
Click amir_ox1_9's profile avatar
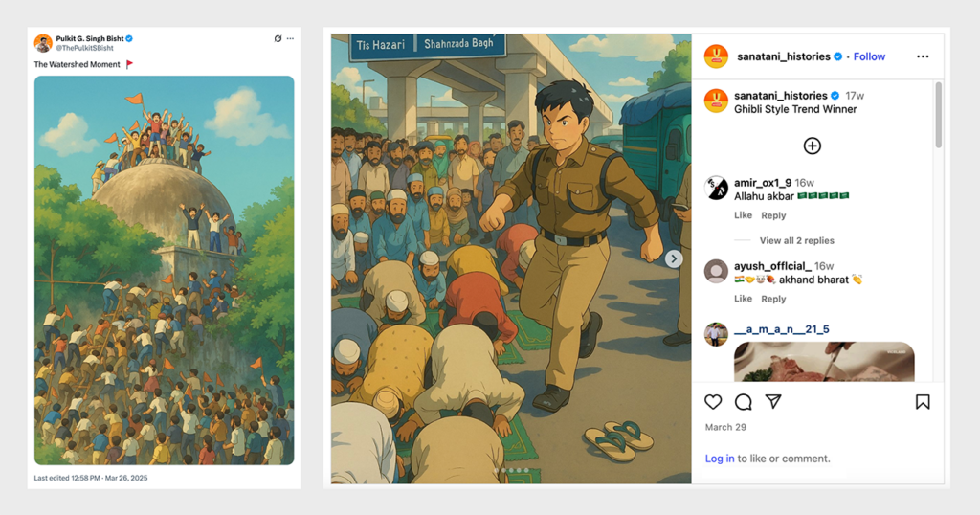pos(716,188)
